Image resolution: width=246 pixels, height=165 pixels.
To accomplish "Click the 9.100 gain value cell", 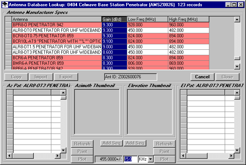I will [x=114, y=41].
